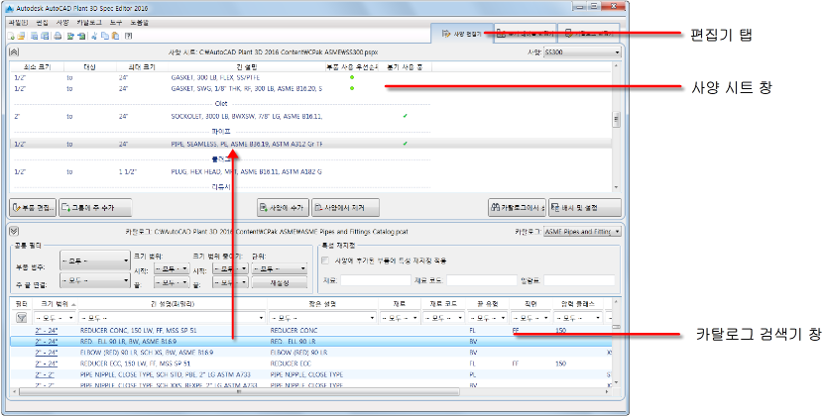Viewport: 825px width, 417px height.
Task: Click the 재료 input field
Action: tap(375, 280)
